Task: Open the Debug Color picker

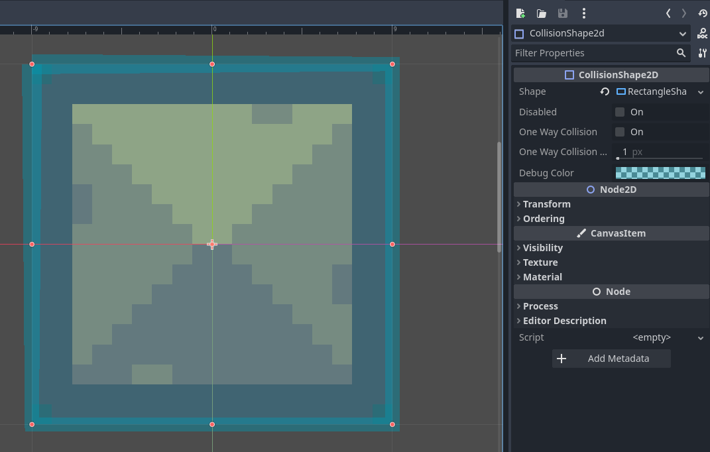Action: pos(660,172)
